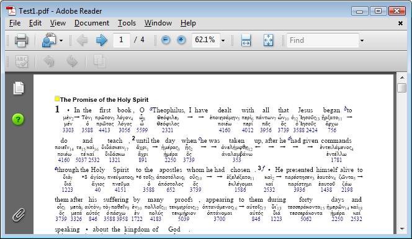Maximize the Adobe Reader window
The width and height of the screenshot is (412, 239).
pos(378,11)
